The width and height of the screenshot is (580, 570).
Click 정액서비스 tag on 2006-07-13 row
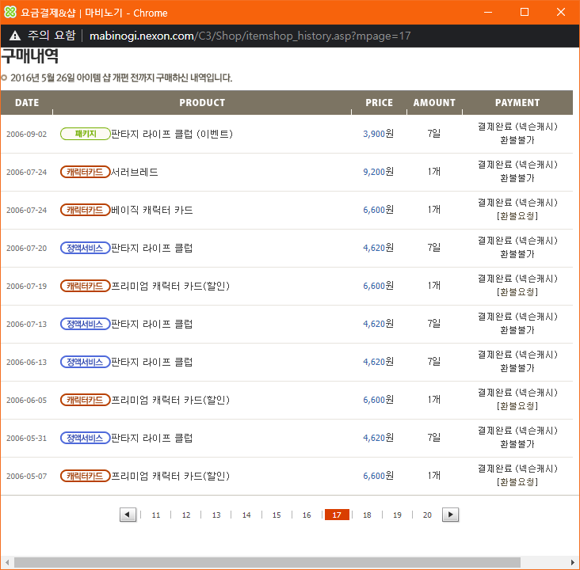[85, 324]
